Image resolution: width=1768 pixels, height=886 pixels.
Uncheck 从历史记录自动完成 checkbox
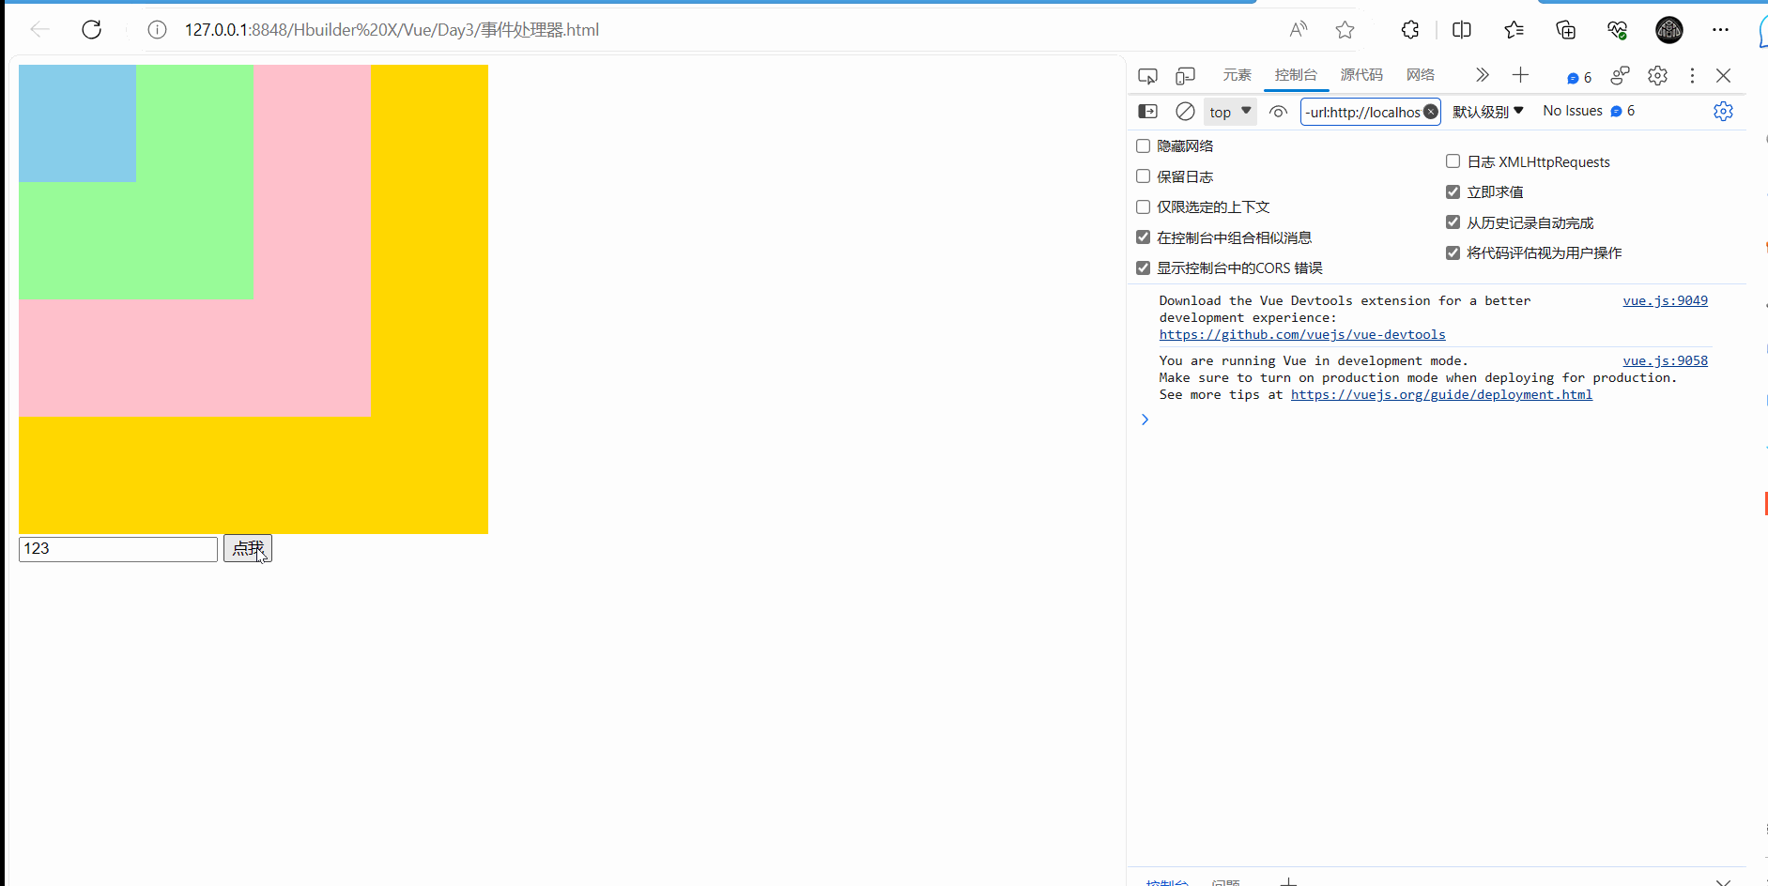(x=1453, y=222)
